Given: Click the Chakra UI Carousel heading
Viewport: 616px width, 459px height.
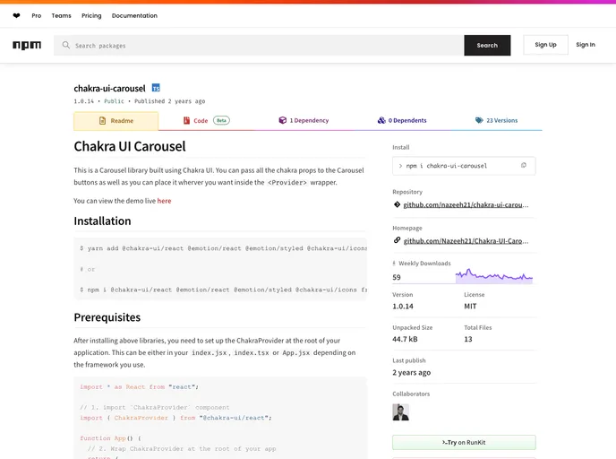Looking at the screenshot, I should point(130,146).
